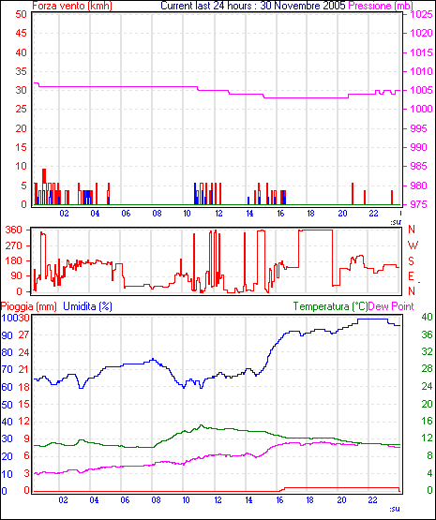The image size is (436, 520).
Task: Click hour label 06 under wind chart
Action: 126,214
